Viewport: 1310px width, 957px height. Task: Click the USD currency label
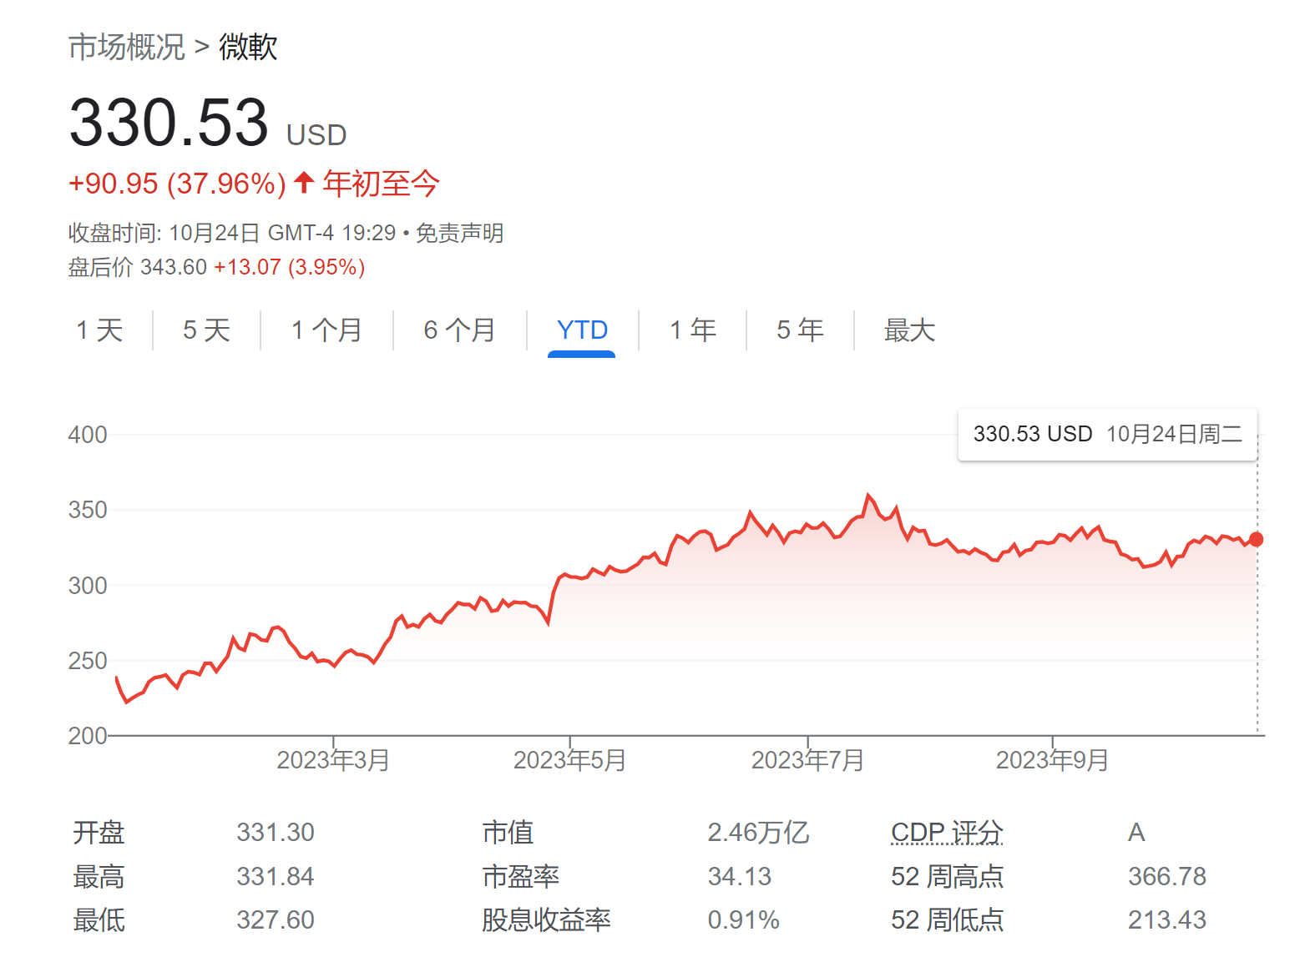point(316,135)
